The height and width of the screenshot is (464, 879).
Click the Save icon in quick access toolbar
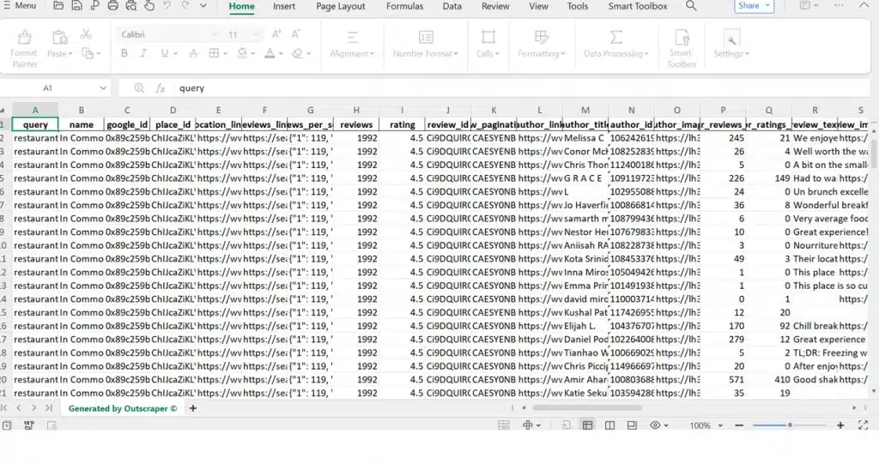(x=77, y=6)
